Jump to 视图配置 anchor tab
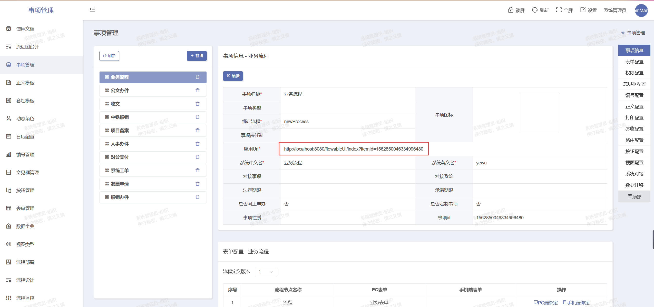654x307 pixels. point(634,163)
